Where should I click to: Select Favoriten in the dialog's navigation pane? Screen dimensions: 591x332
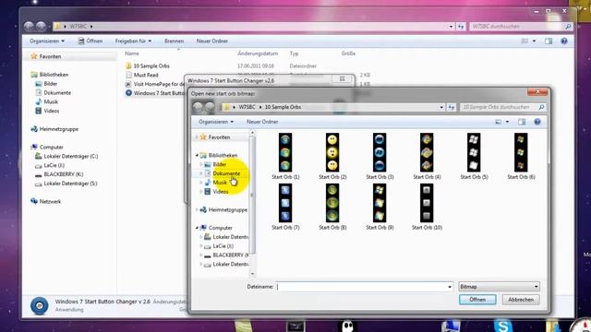tap(219, 137)
